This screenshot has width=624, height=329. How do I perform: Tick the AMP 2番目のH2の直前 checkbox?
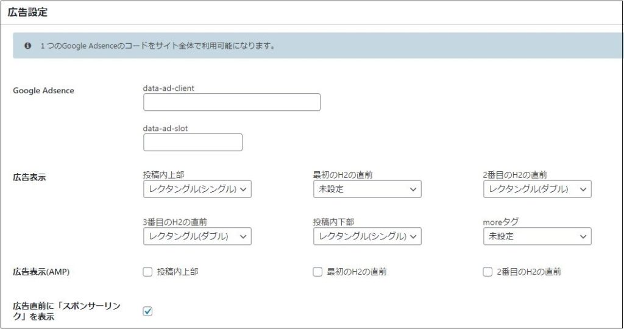(487, 272)
